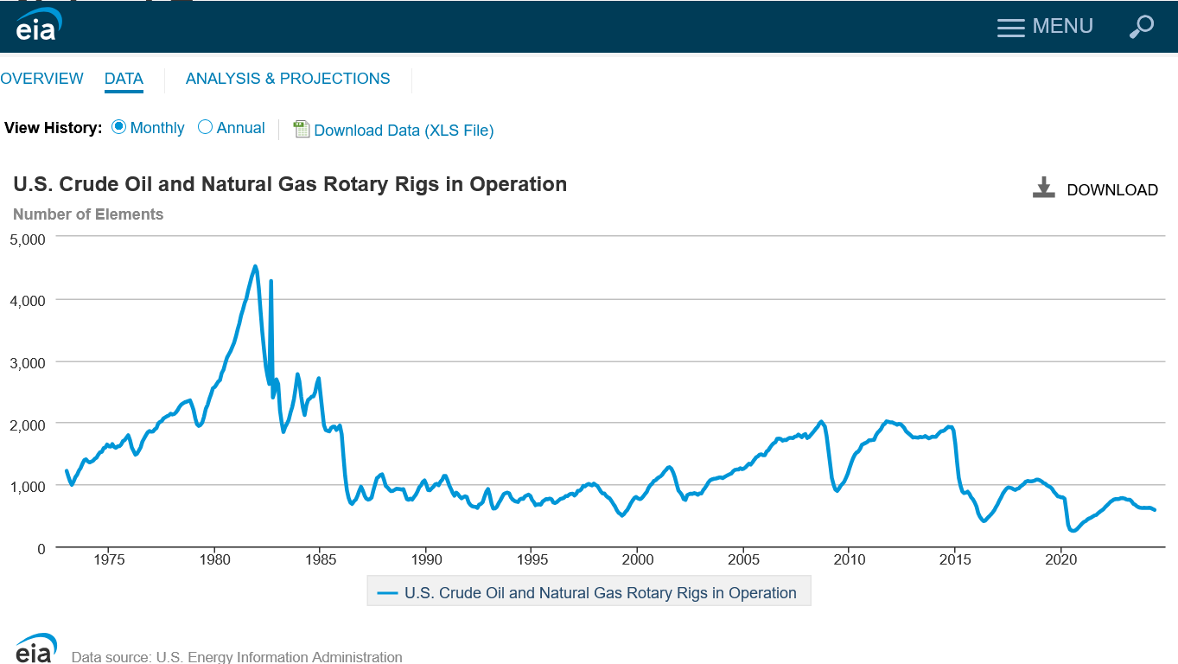This screenshot has width=1178, height=664.
Task: Open the ANALYSIS & PROJECTIONS tab
Action: (x=288, y=79)
